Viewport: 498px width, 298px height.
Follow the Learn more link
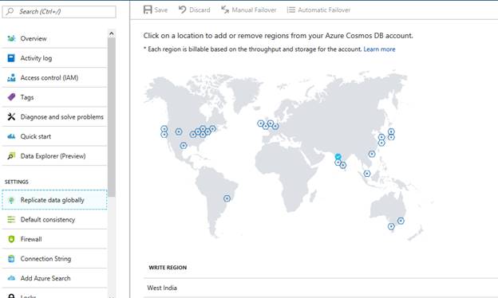coord(379,49)
